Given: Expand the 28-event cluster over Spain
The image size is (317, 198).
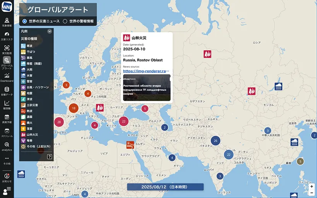Looking at the screenshot, I should [59, 122].
